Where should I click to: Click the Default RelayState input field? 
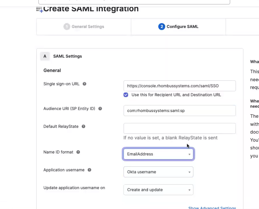179,128
